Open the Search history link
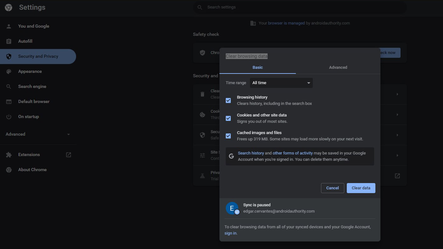 [x=251, y=153]
